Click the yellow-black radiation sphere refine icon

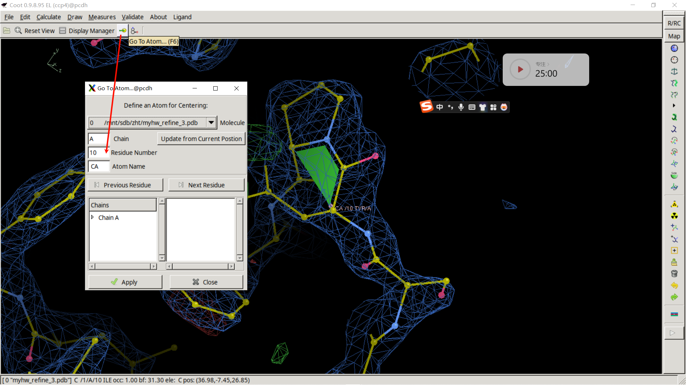pyautogui.click(x=674, y=216)
